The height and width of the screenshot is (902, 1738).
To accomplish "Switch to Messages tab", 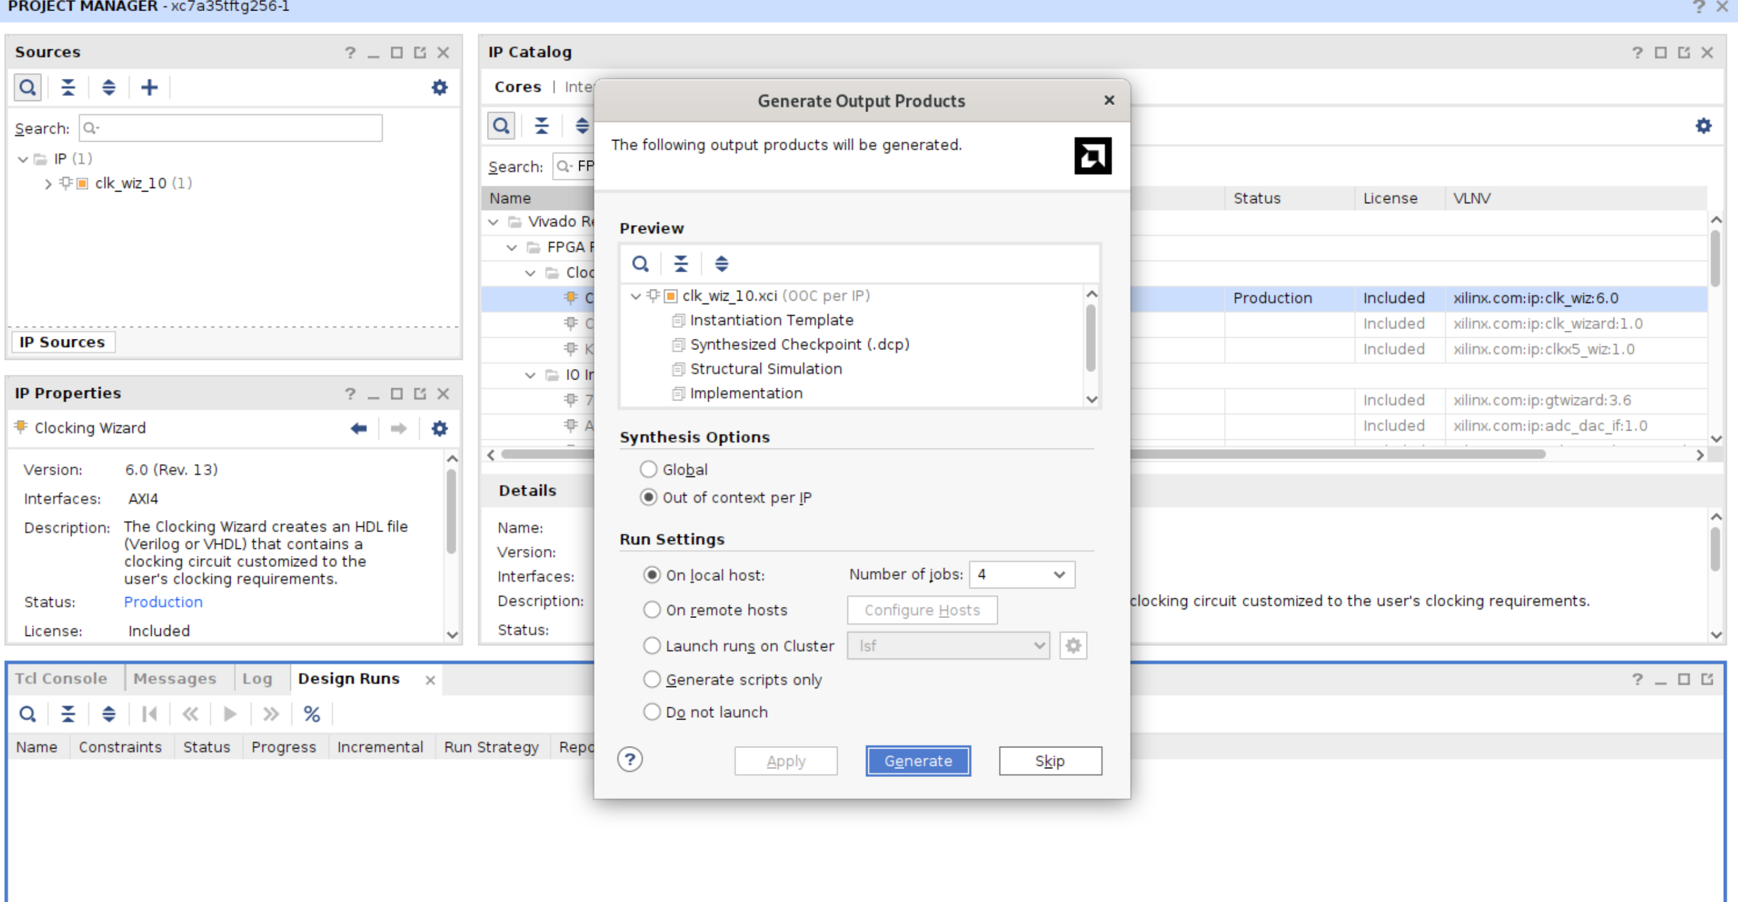I will (175, 679).
